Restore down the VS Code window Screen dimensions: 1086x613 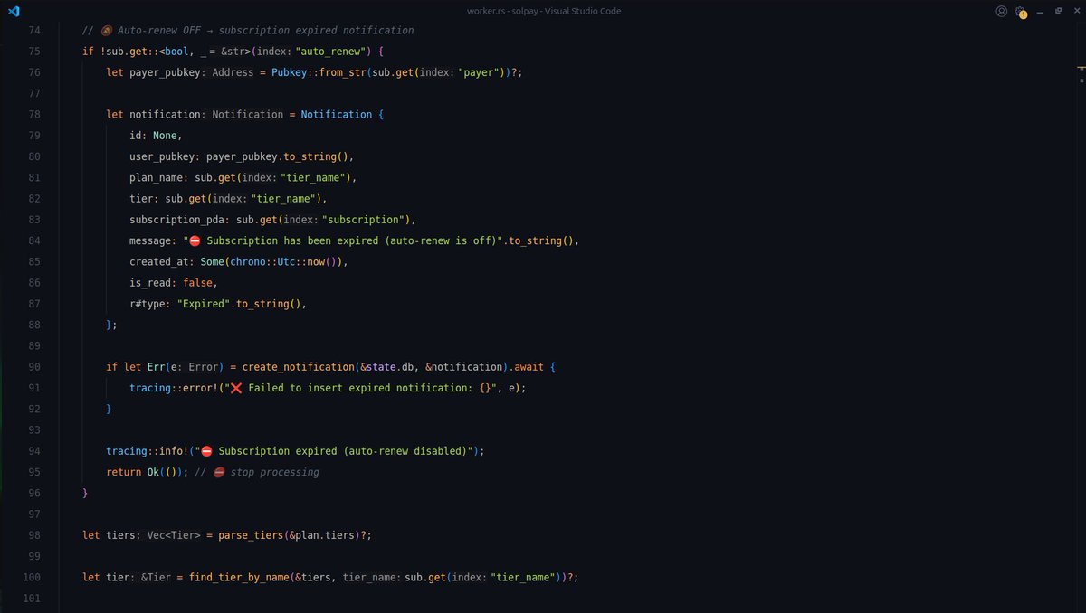click(x=1058, y=11)
